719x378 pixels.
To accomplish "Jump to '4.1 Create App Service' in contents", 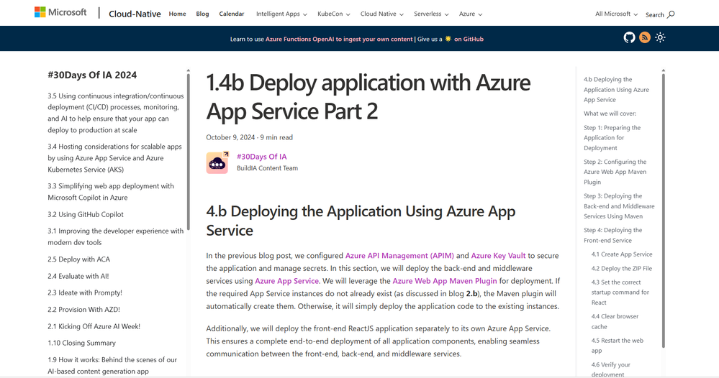I will [621, 254].
